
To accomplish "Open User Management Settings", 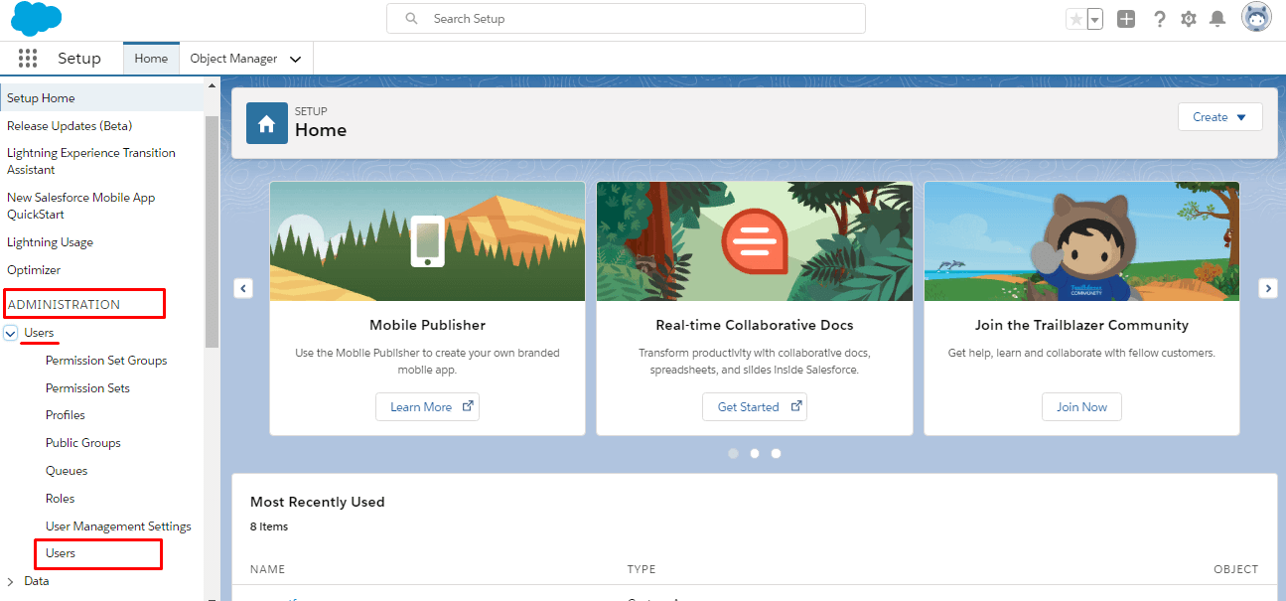I will coord(118,526).
